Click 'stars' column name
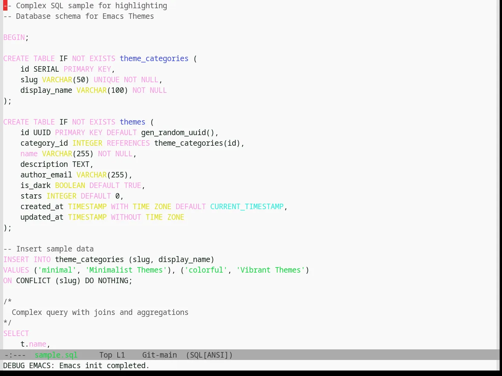Image resolution: width=502 pixels, height=376 pixels. (31, 196)
